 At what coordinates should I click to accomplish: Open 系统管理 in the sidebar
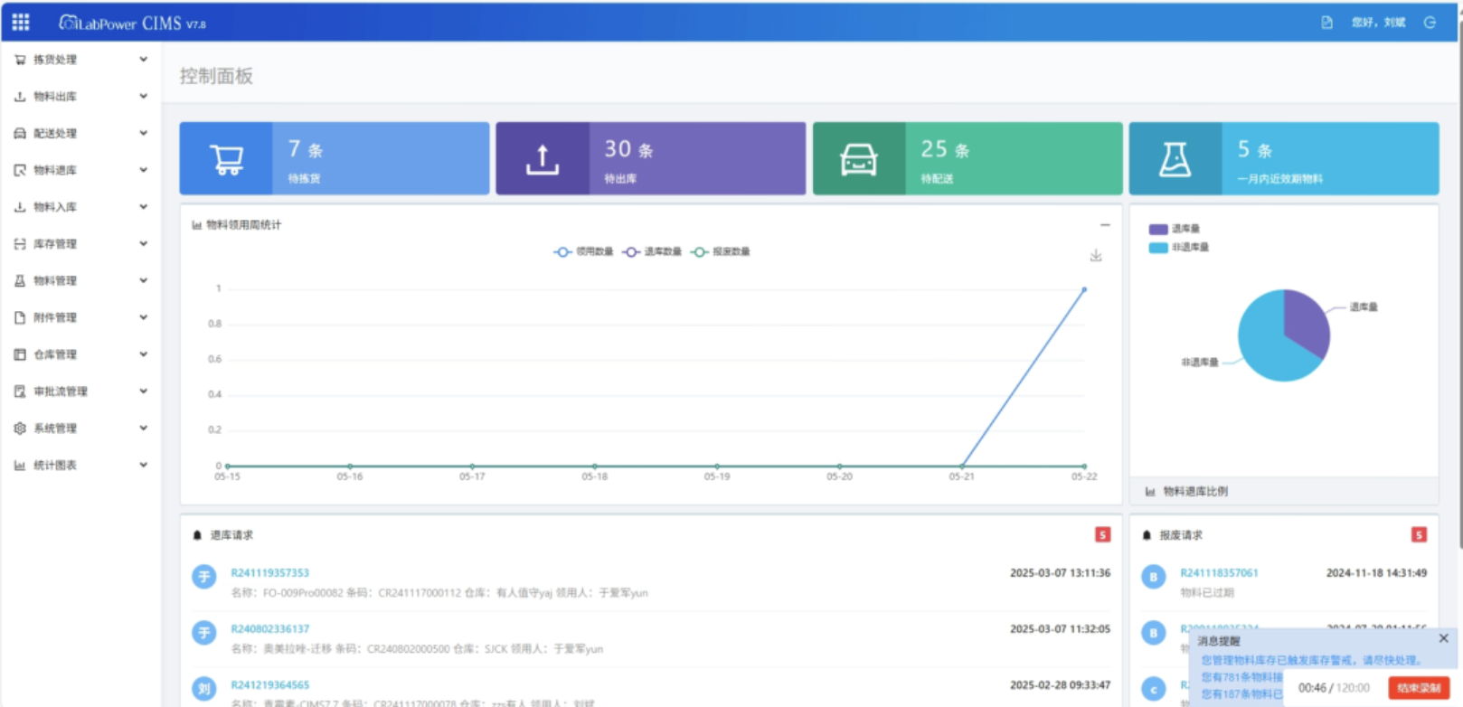pyautogui.click(x=80, y=429)
